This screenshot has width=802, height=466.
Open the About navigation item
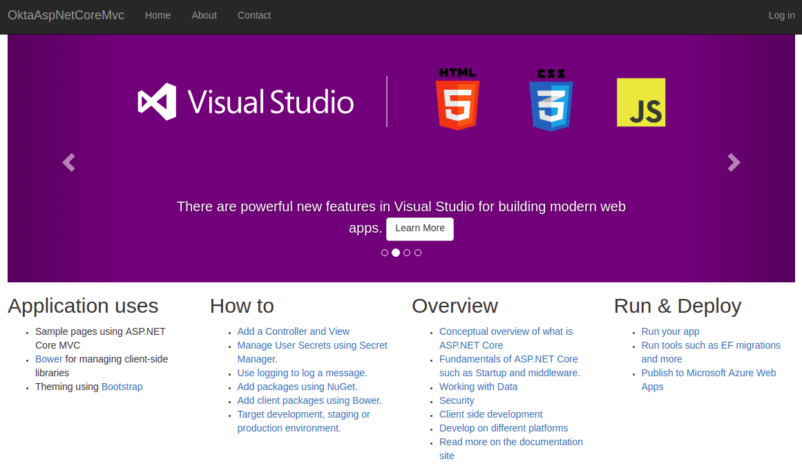pyautogui.click(x=204, y=15)
